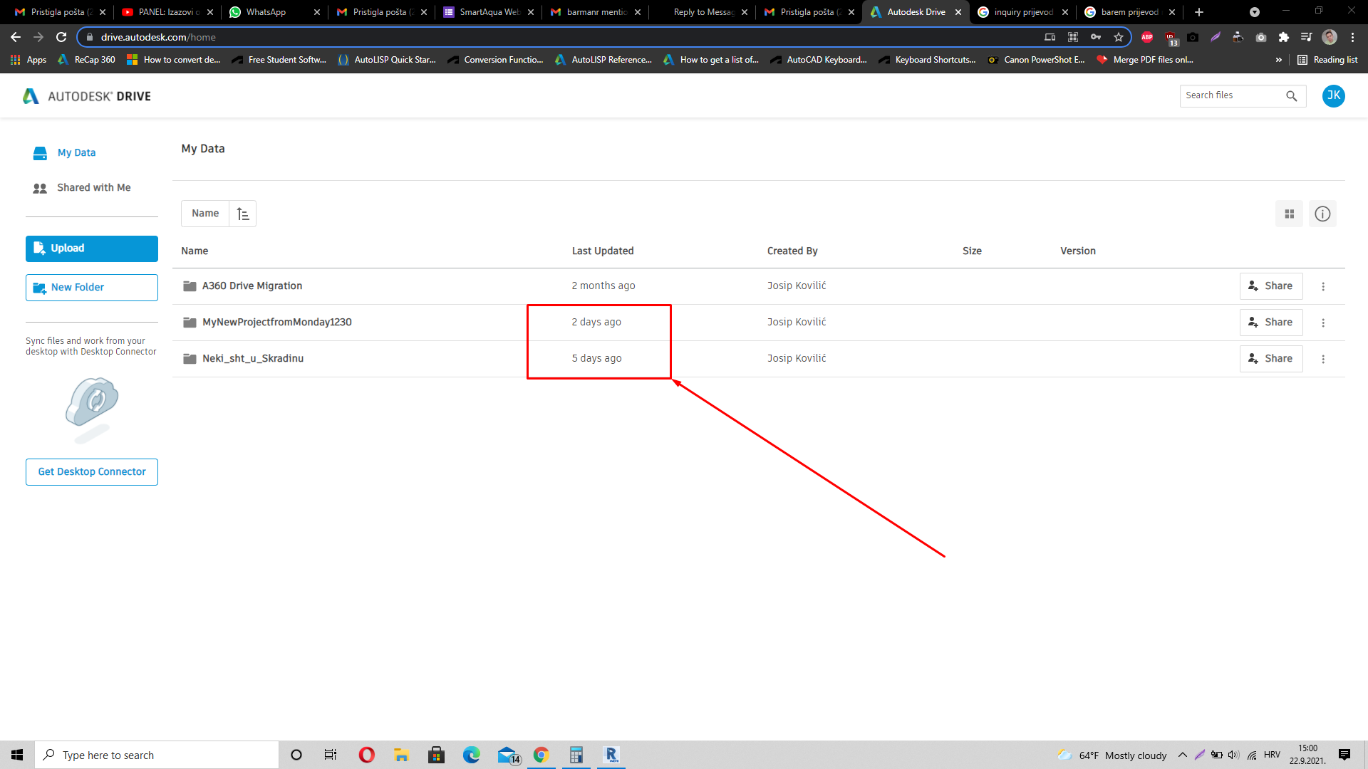Share the Neki_sht_u_Skradinu folder
Image resolution: width=1368 pixels, height=769 pixels.
click(x=1271, y=358)
